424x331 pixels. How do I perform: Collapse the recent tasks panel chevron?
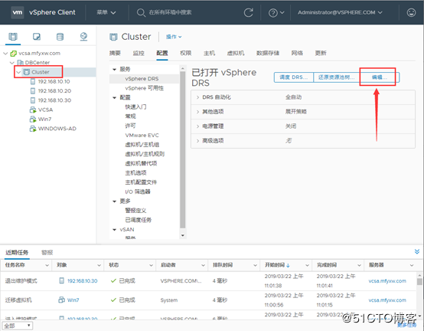click(x=417, y=252)
